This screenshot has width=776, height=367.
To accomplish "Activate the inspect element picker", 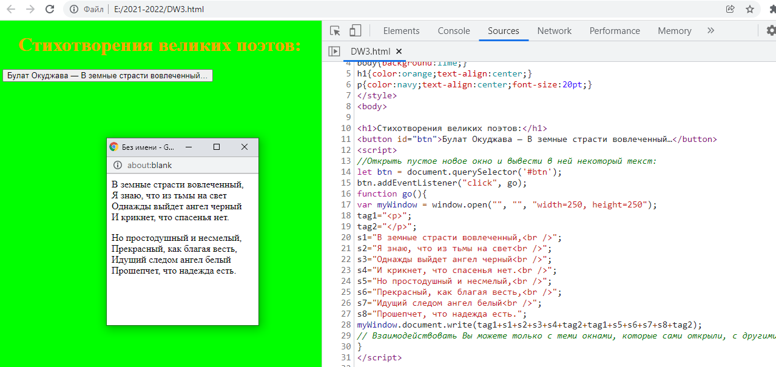I will (x=335, y=31).
